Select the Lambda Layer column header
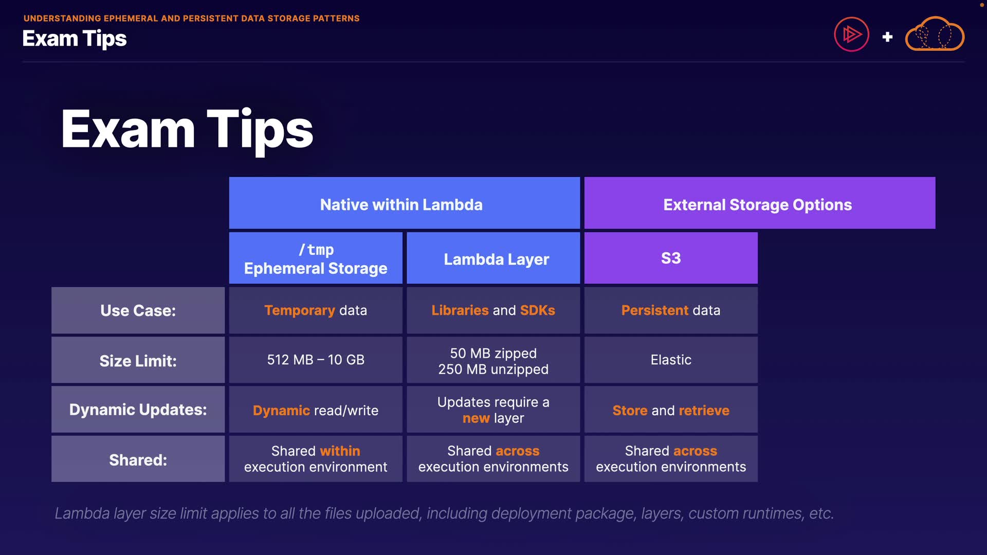987x555 pixels. [x=493, y=258]
